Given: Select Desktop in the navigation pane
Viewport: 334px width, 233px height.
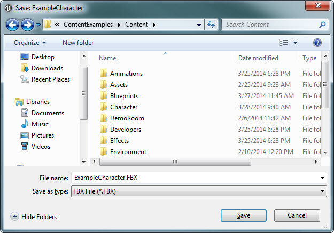Looking at the screenshot, I should pyautogui.click(x=43, y=57).
